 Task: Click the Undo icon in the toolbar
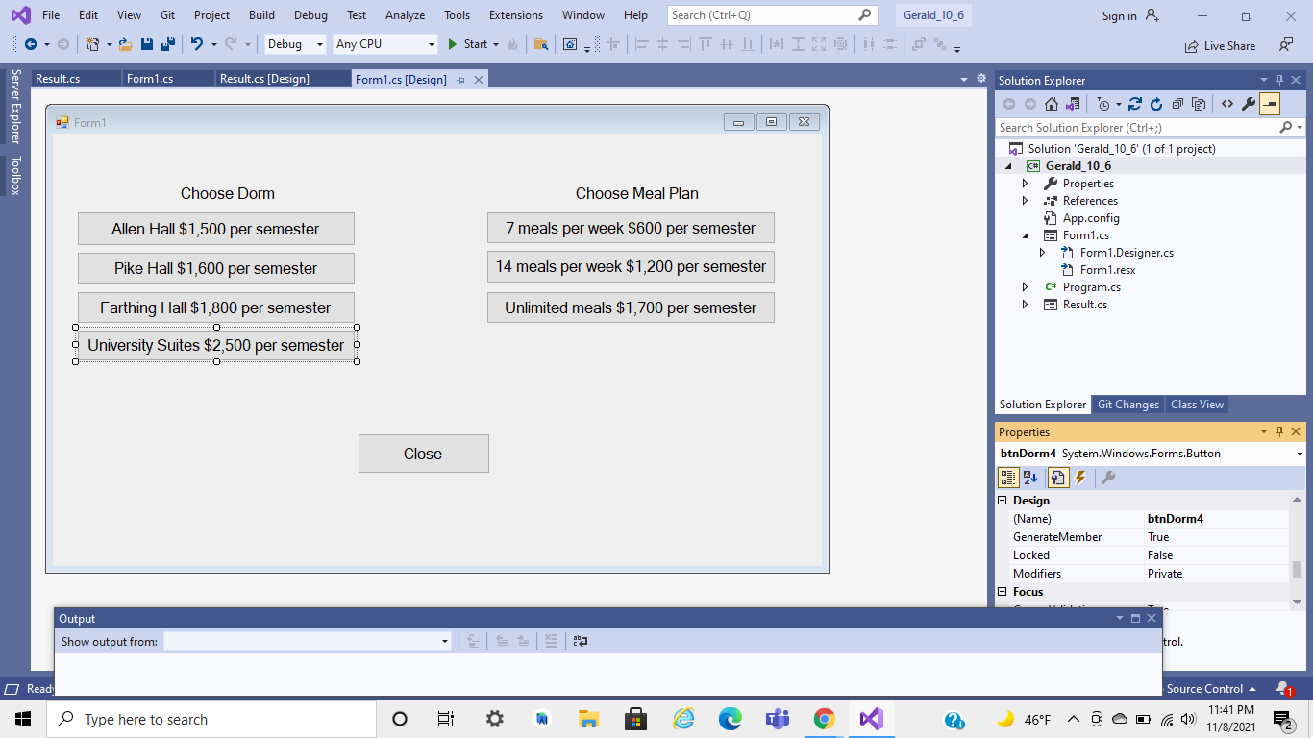pyautogui.click(x=197, y=44)
